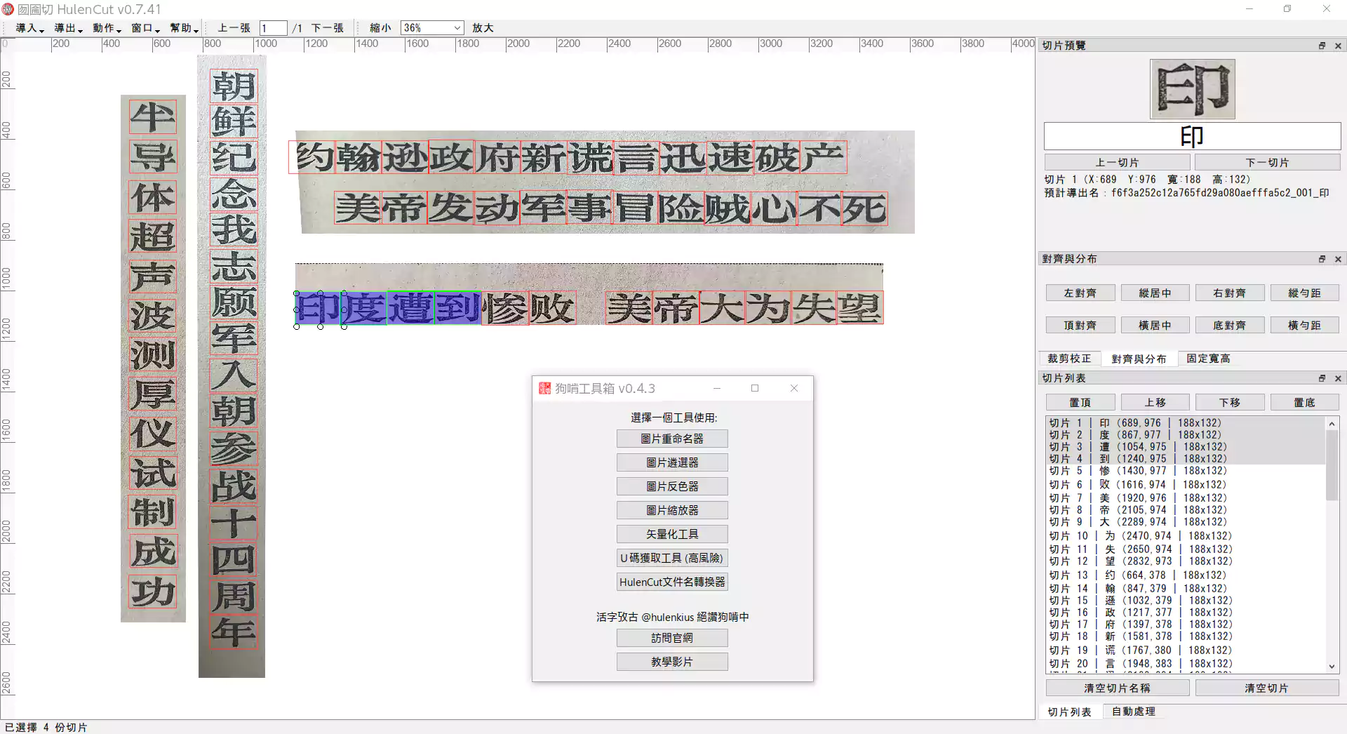The width and height of the screenshot is (1347, 734).
Task: Open 矢量化工具 in toolbox window
Action: pyautogui.click(x=672, y=535)
